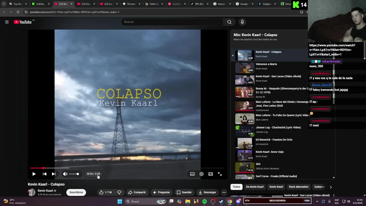
Task: Go back with the browser arrow
Action: (4, 12)
